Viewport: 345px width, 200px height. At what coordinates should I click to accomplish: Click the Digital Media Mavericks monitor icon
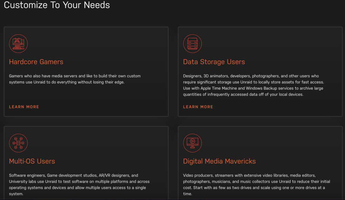pyautogui.click(x=192, y=143)
